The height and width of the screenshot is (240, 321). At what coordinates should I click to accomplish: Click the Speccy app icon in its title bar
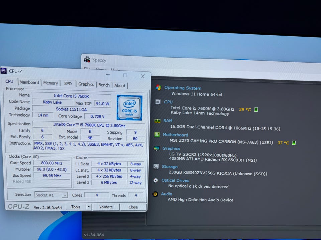point(87,59)
